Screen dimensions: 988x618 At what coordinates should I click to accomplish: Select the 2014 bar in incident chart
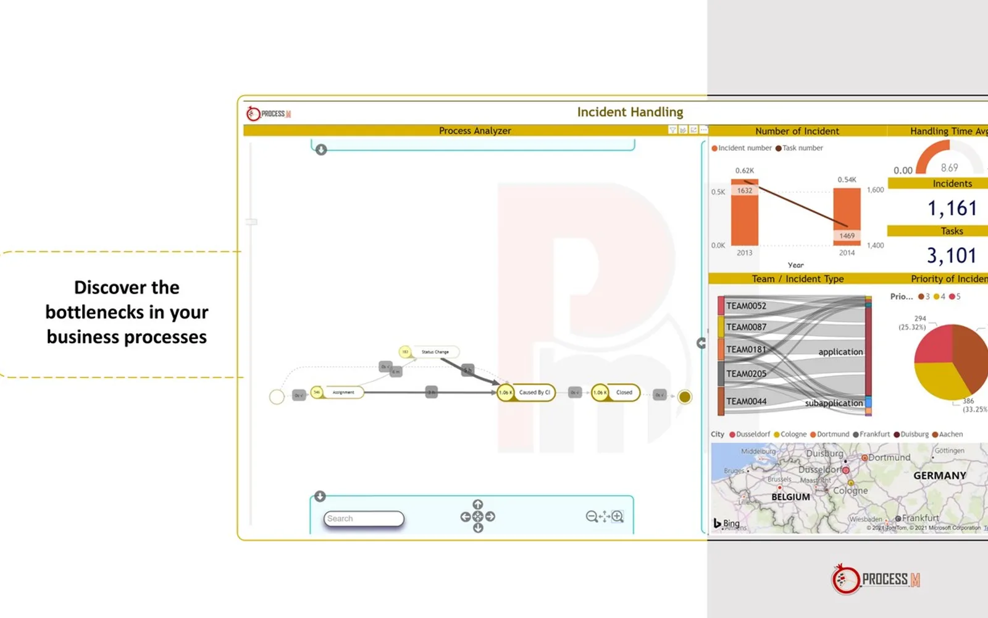[x=847, y=217]
